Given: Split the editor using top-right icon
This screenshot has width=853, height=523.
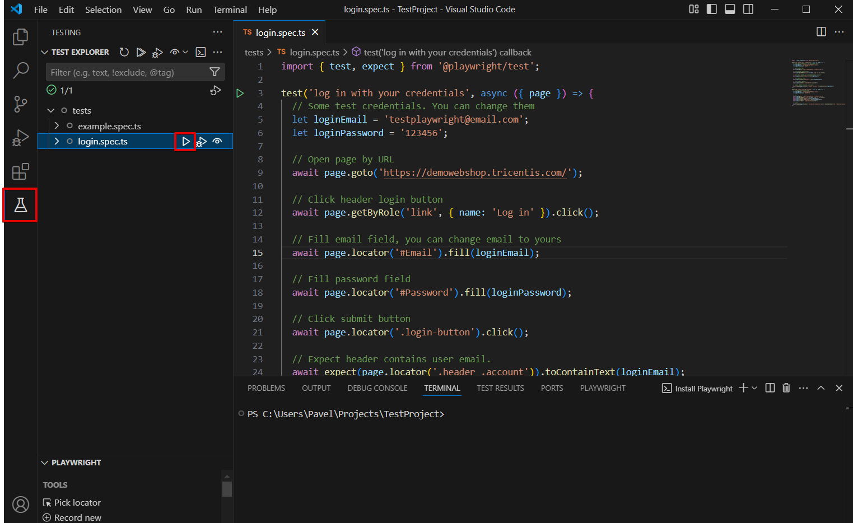Looking at the screenshot, I should pyautogui.click(x=821, y=32).
